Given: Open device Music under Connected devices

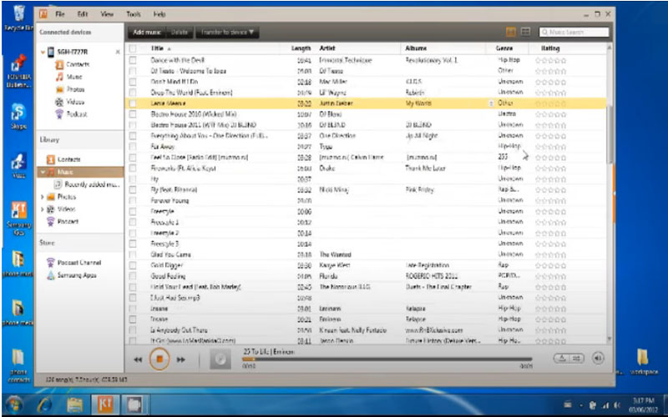Looking at the screenshot, I should pyautogui.click(x=69, y=77).
